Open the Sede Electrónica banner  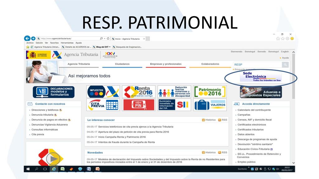click(261, 76)
